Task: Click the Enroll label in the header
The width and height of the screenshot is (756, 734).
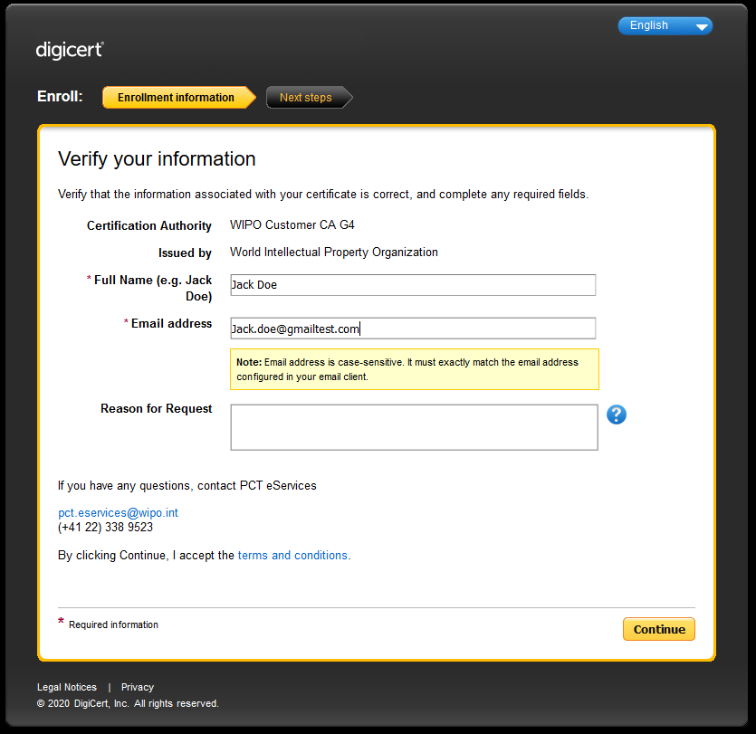Action: 60,96
